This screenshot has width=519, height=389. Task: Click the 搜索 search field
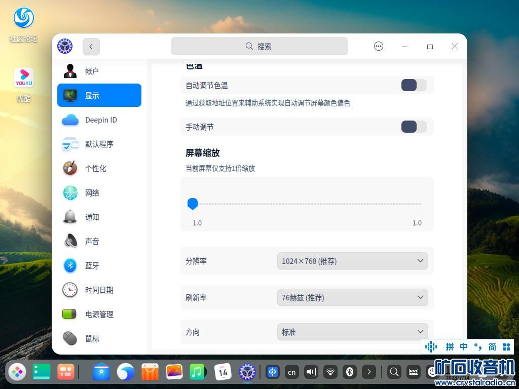[259, 47]
